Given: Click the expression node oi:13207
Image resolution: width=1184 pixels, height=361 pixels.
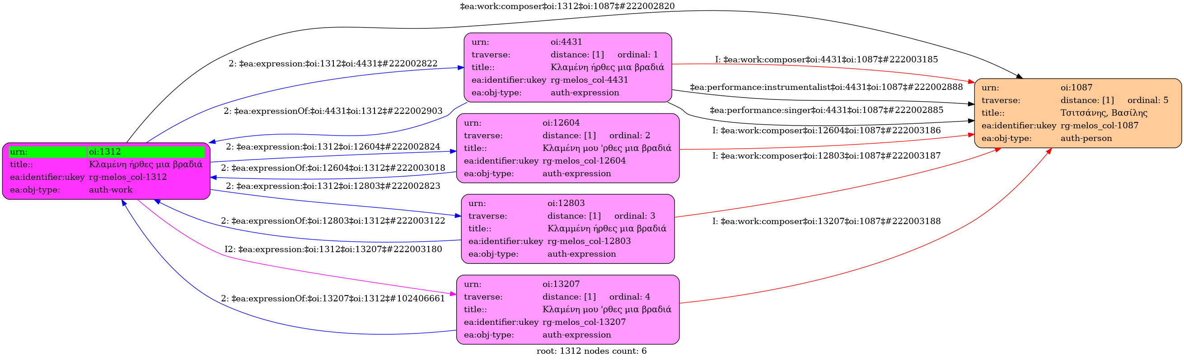Looking at the screenshot, I should pyautogui.click(x=568, y=309).
